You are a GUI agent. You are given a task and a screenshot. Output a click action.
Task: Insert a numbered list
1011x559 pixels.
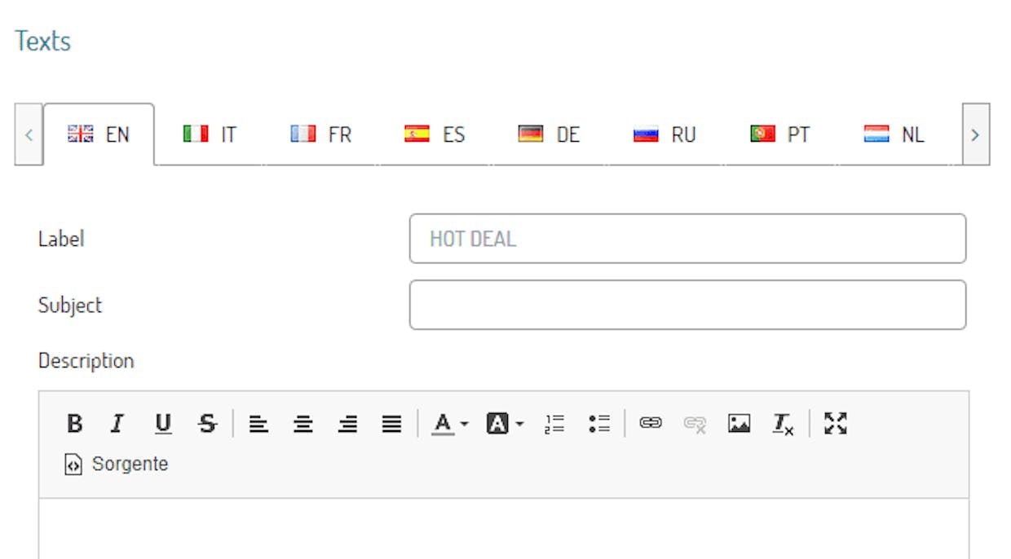click(x=555, y=424)
